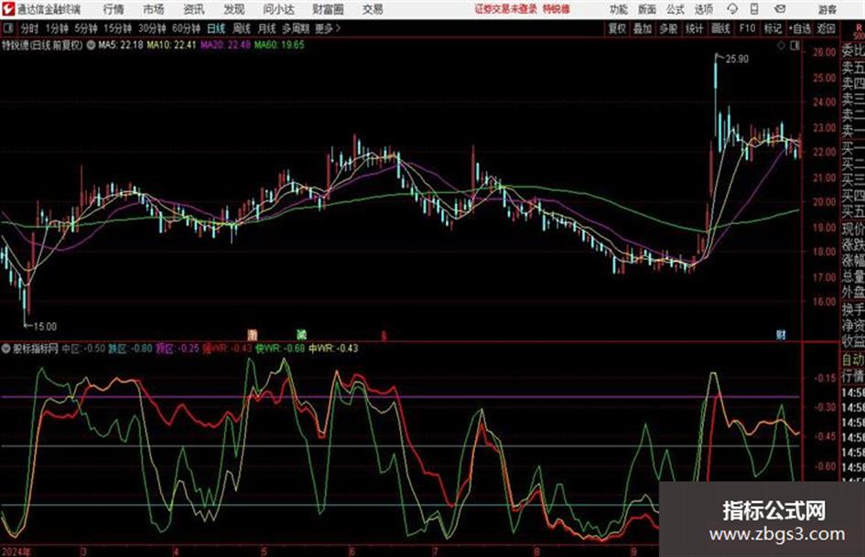This screenshot has height=557, width=865.
Task: Click the 25.90 high price label
Action: click(x=737, y=59)
